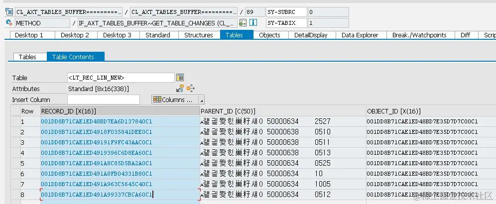Click the PARENT_ID cell ending in 0510
Image resolution: width=496 pixels, height=204 pixels.
(x=283, y=132)
